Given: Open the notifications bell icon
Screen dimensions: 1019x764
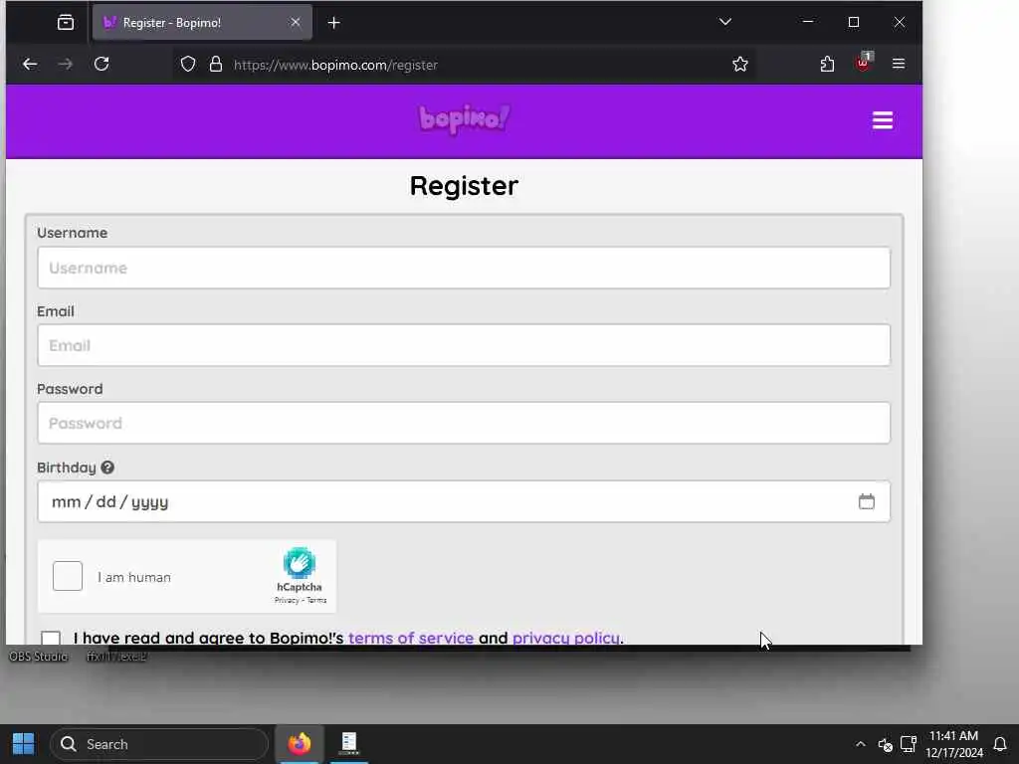Looking at the screenshot, I should (x=1001, y=744).
